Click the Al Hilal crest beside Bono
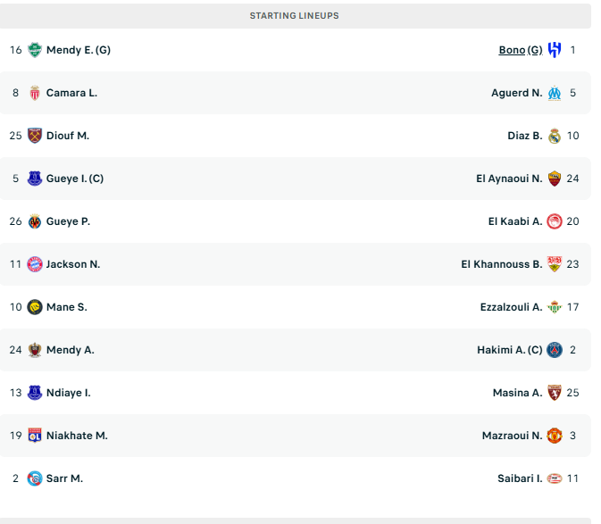Screen dimensions: 601x524 (555, 50)
